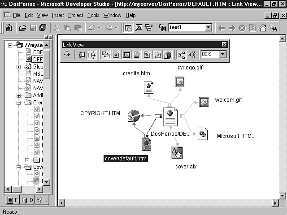
Task: Open the Tools menu
Action: (93, 15)
